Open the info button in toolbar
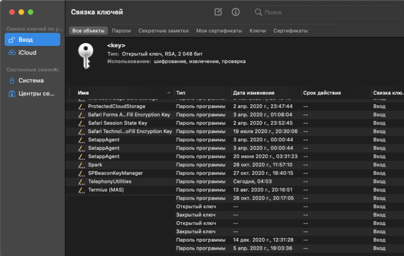Screen dimensions: 404x256 236,12
